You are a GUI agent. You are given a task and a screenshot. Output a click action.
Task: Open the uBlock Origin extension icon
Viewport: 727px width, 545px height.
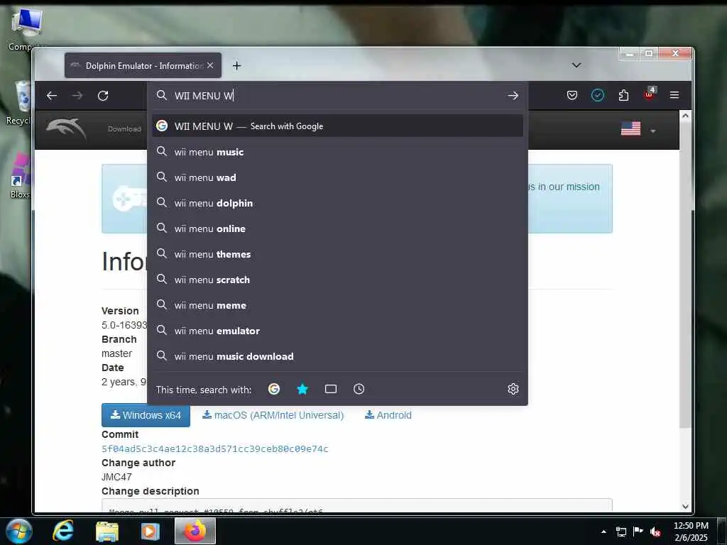(x=649, y=94)
